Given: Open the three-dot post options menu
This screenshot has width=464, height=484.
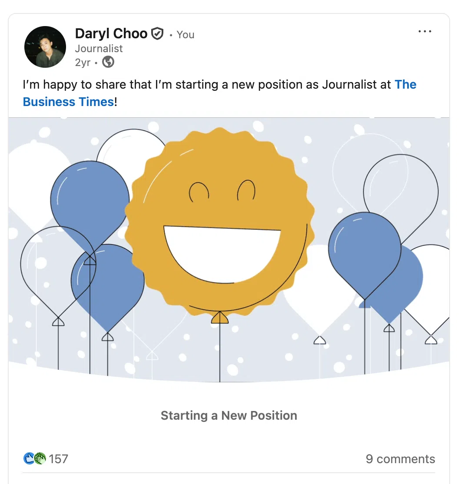Looking at the screenshot, I should [x=424, y=31].
